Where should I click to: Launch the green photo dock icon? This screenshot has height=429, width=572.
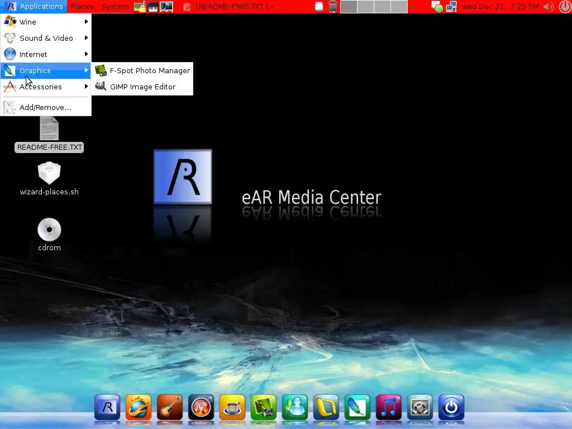264,407
